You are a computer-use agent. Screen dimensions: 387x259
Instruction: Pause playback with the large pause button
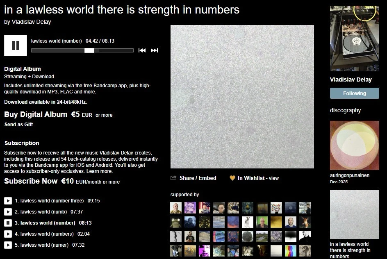click(x=16, y=45)
